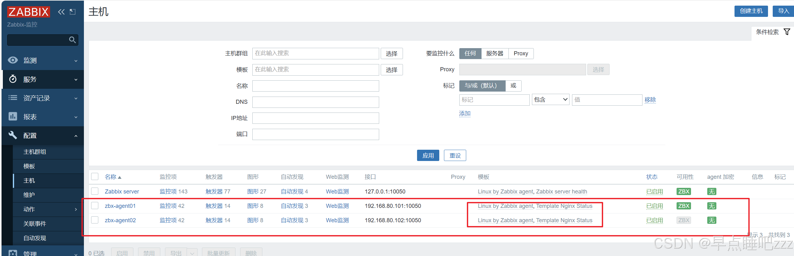
Task: Focus the 名称 filter input
Action: coord(316,86)
